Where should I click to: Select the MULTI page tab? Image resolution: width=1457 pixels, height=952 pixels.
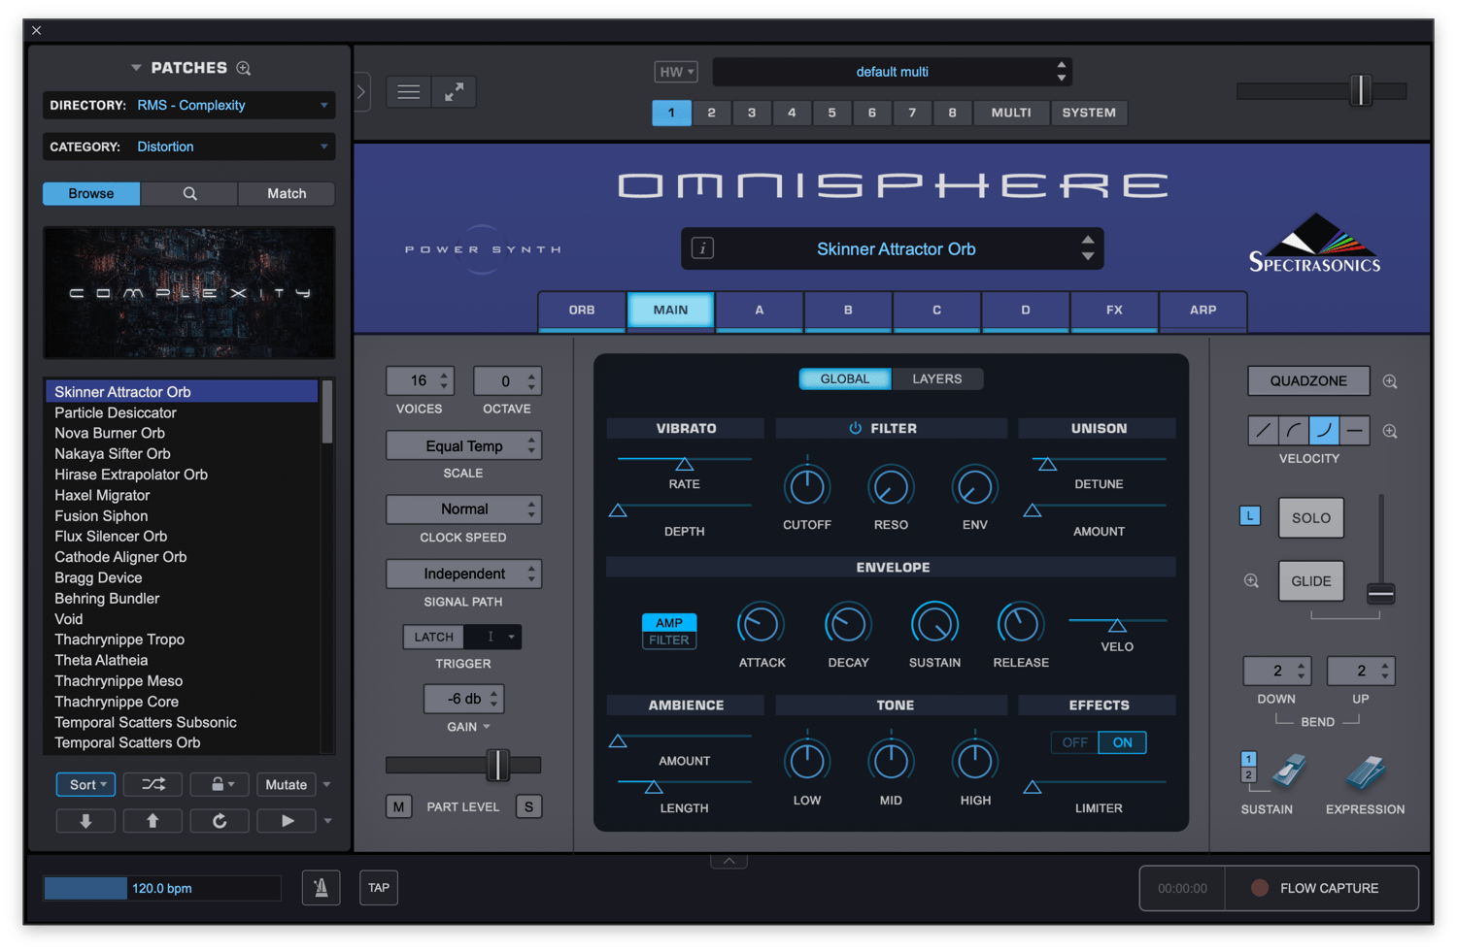(x=1011, y=113)
